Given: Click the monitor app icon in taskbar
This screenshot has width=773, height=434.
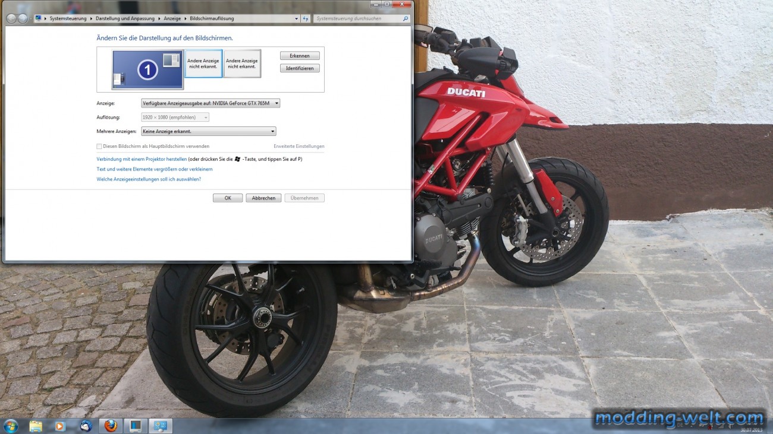Looking at the screenshot, I should [x=136, y=426].
